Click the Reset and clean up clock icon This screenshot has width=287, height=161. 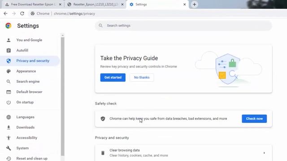[x=9, y=158]
